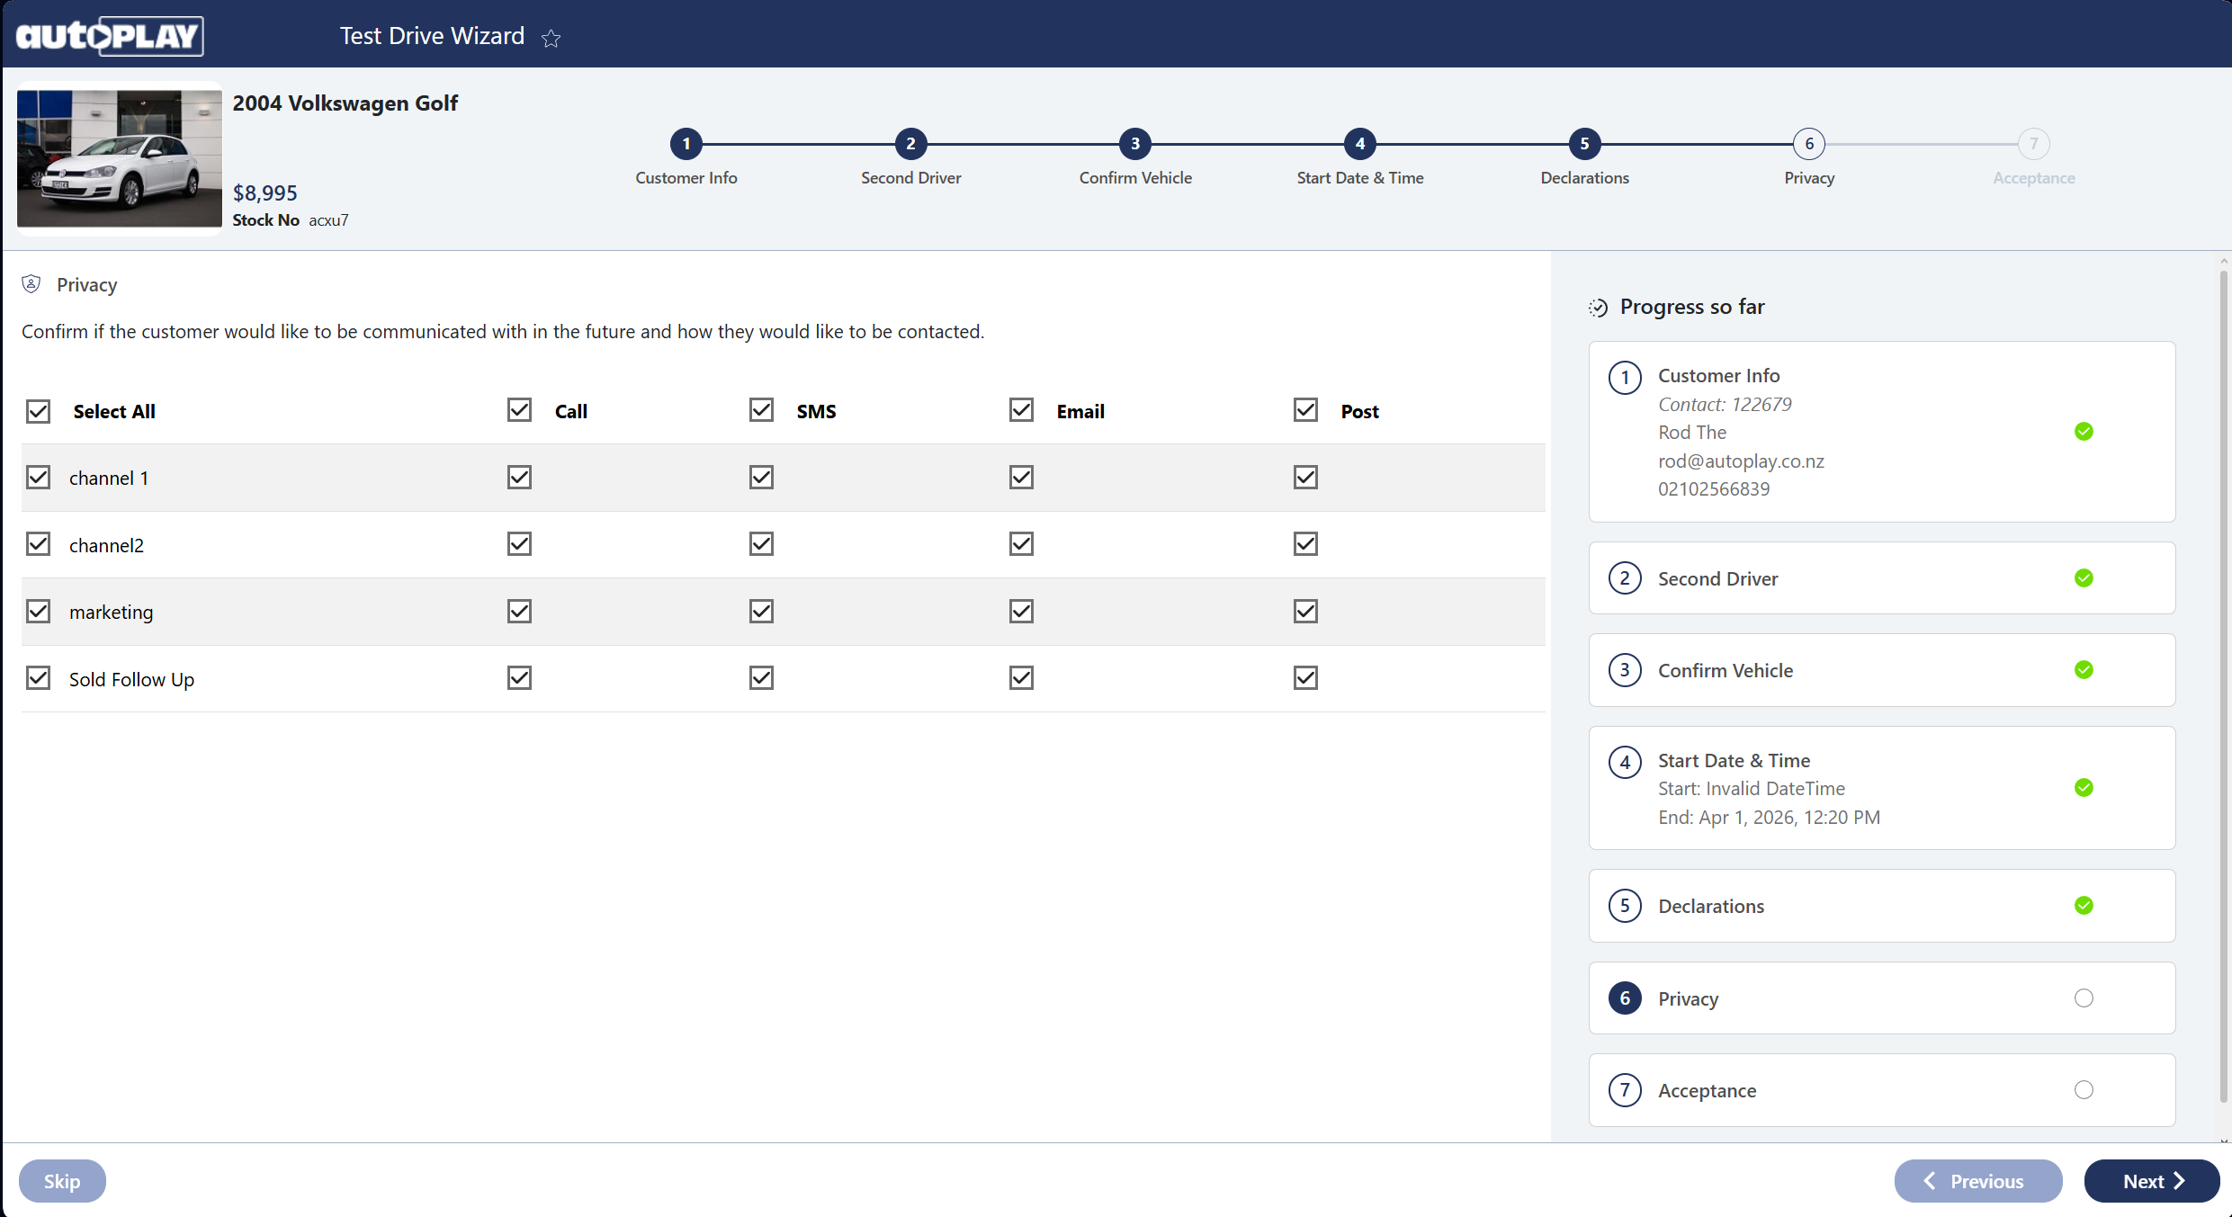The width and height of the screenshot is (2232, 1217).
Task: Jump to step 4 Start Date & Time
Action: point(1359,144)
